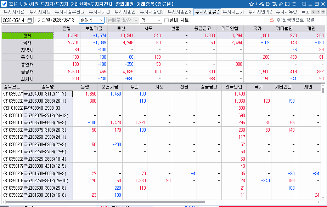This screenshot has height=207, width=327.
Task: Select the 투자자종합3 tab
Action: [x=179, y=12]
